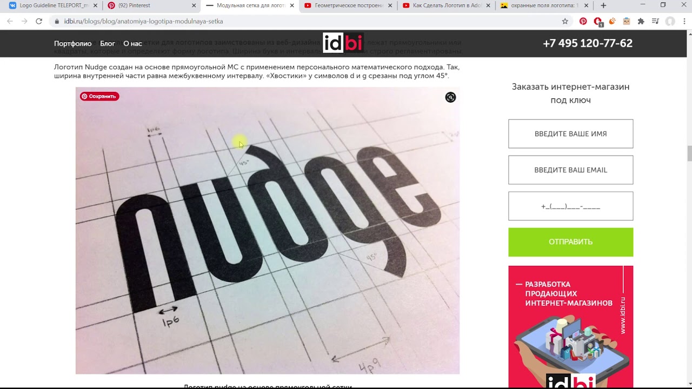
Task: Open the Extensions puzzle menu
Action: click(641, 21)
